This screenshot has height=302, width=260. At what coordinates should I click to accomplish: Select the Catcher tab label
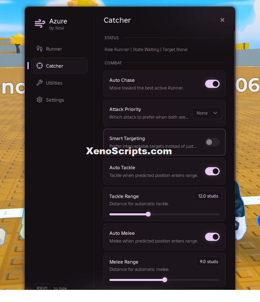pyautogui.click(x=55, y=66)
